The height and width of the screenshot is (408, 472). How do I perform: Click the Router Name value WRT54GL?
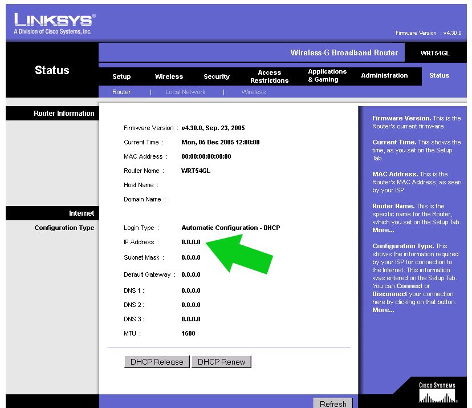pyautogui.click(x=196, y=171)
